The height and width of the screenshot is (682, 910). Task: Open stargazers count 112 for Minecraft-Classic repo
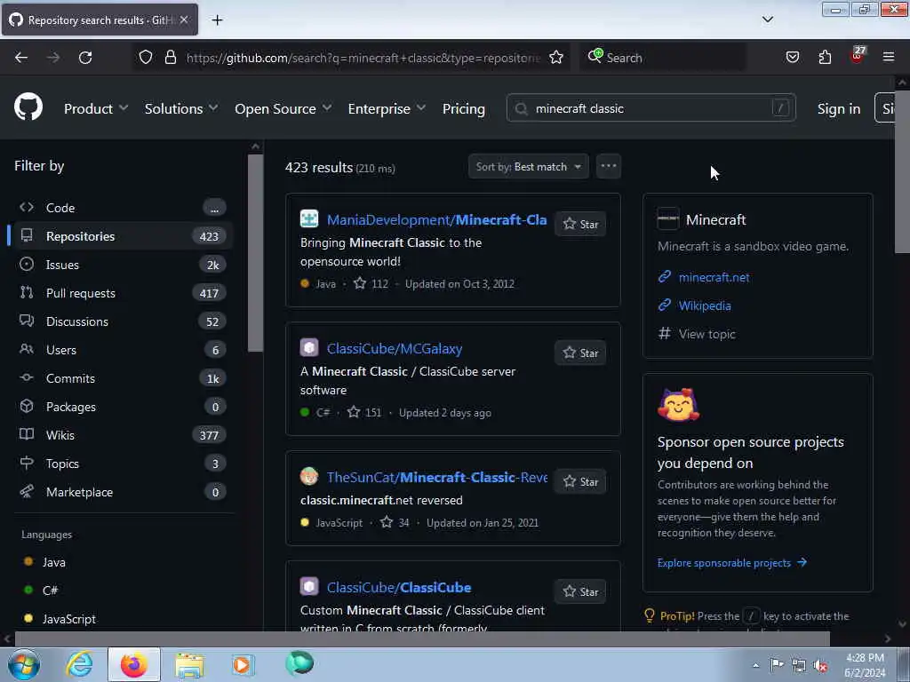click(x=371, y=283)
